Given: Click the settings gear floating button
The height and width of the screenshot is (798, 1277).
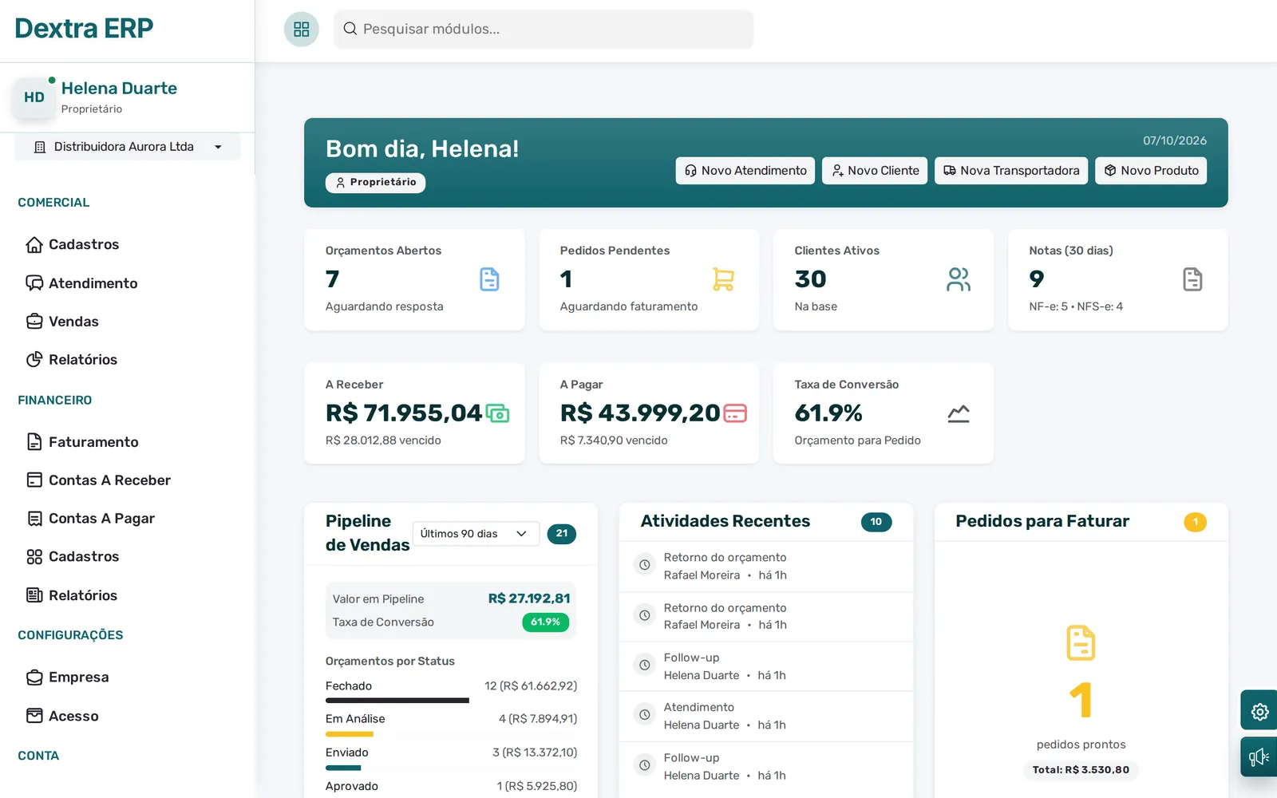Looking at the screenshot, I should 1259,711.
